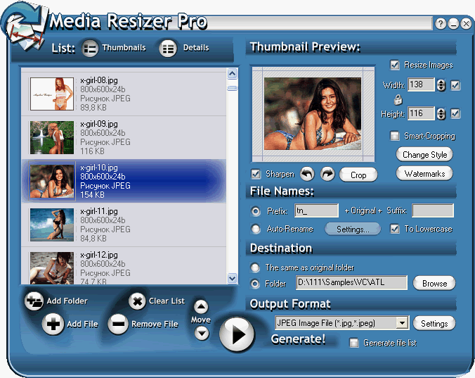This screenshot has height=378, width=475.
Task: Toggle the Height enable checkbox
Action: (x=455, y=113)
